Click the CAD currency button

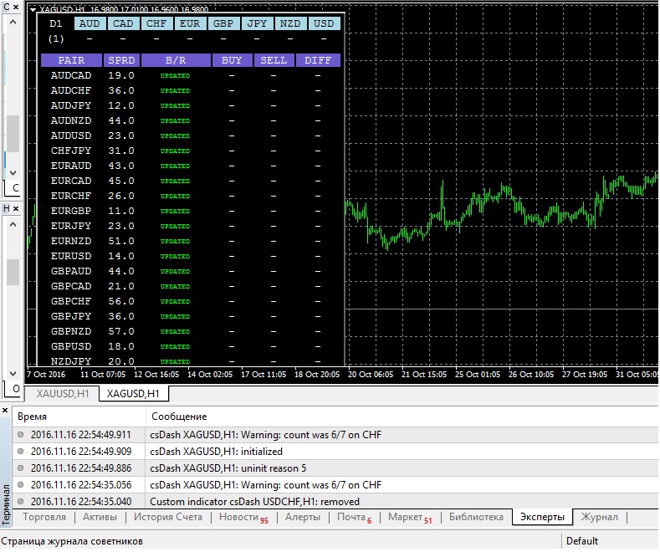[x=123, y=23]
